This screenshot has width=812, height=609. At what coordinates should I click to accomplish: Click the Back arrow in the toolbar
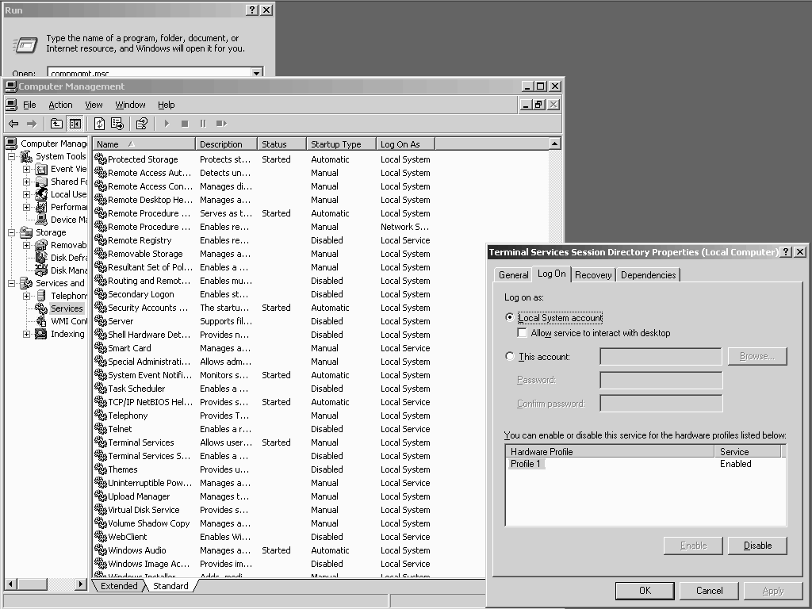pyautogui.click(x=13, y=124)
